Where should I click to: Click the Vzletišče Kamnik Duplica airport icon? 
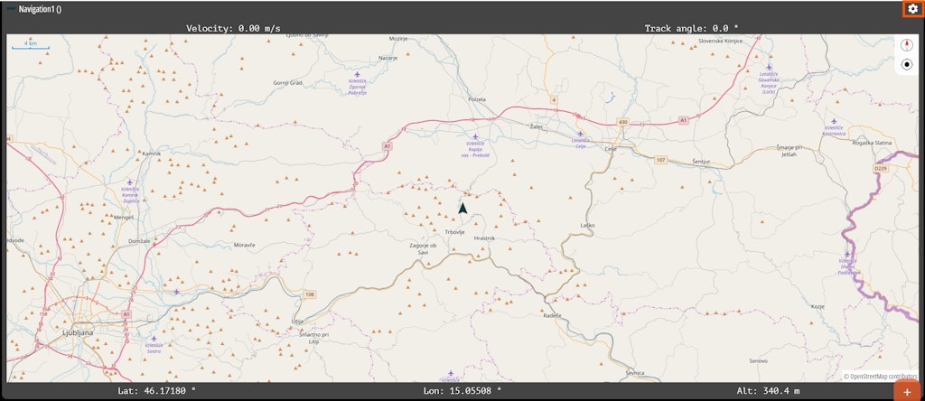(130, 182)
